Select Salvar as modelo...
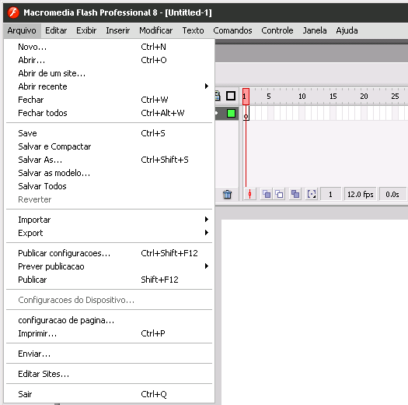This screenshot has height=405, width=408. [110, 173]
